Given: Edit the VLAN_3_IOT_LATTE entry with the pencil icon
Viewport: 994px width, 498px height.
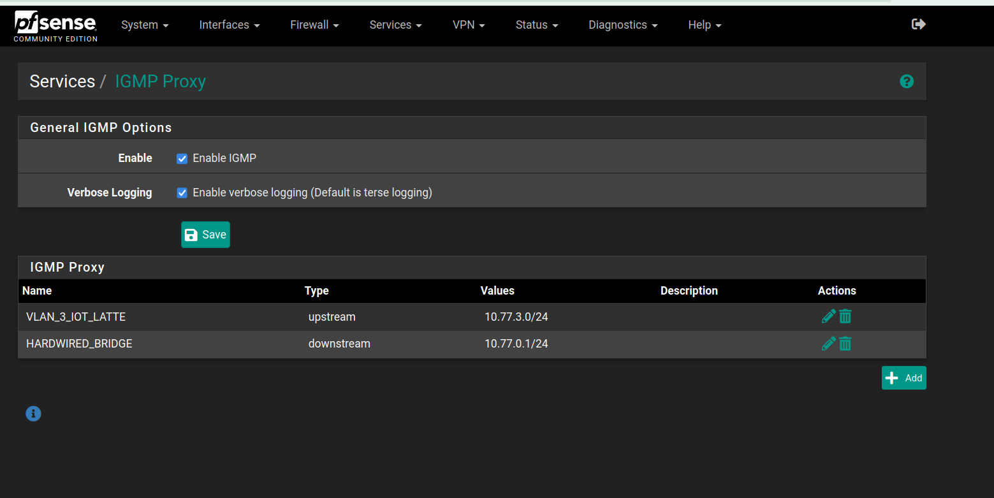Looking at the screenshot, I should pos(828,316).
